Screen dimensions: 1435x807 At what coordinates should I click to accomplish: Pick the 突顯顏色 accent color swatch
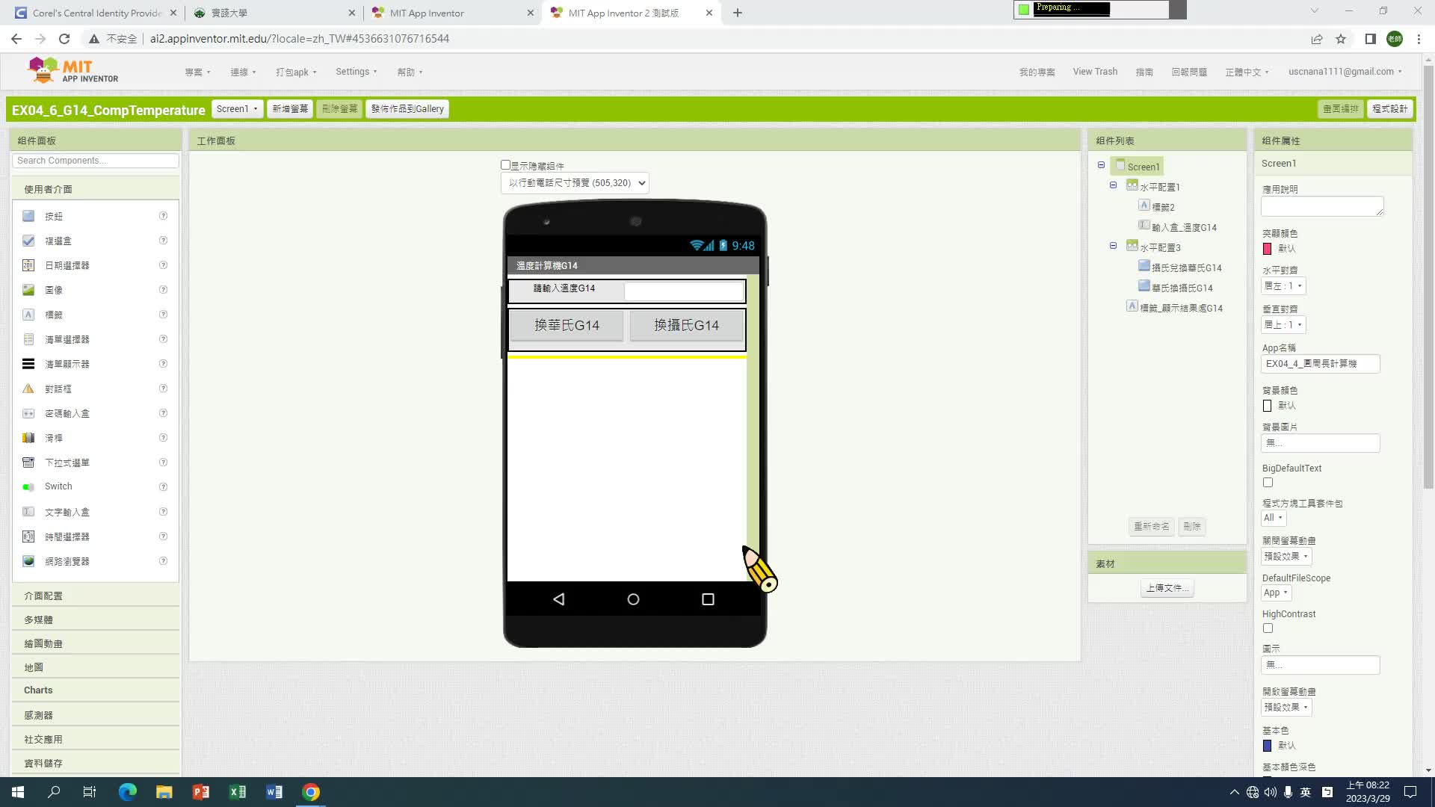point(1267,249)
